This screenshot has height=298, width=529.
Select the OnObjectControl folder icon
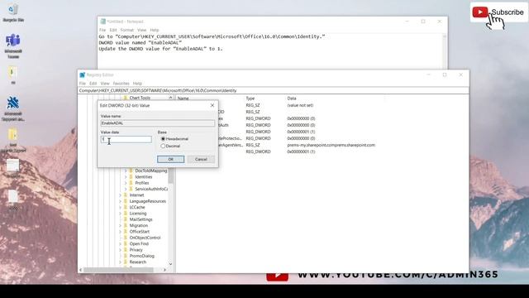[x=125, y=238]
